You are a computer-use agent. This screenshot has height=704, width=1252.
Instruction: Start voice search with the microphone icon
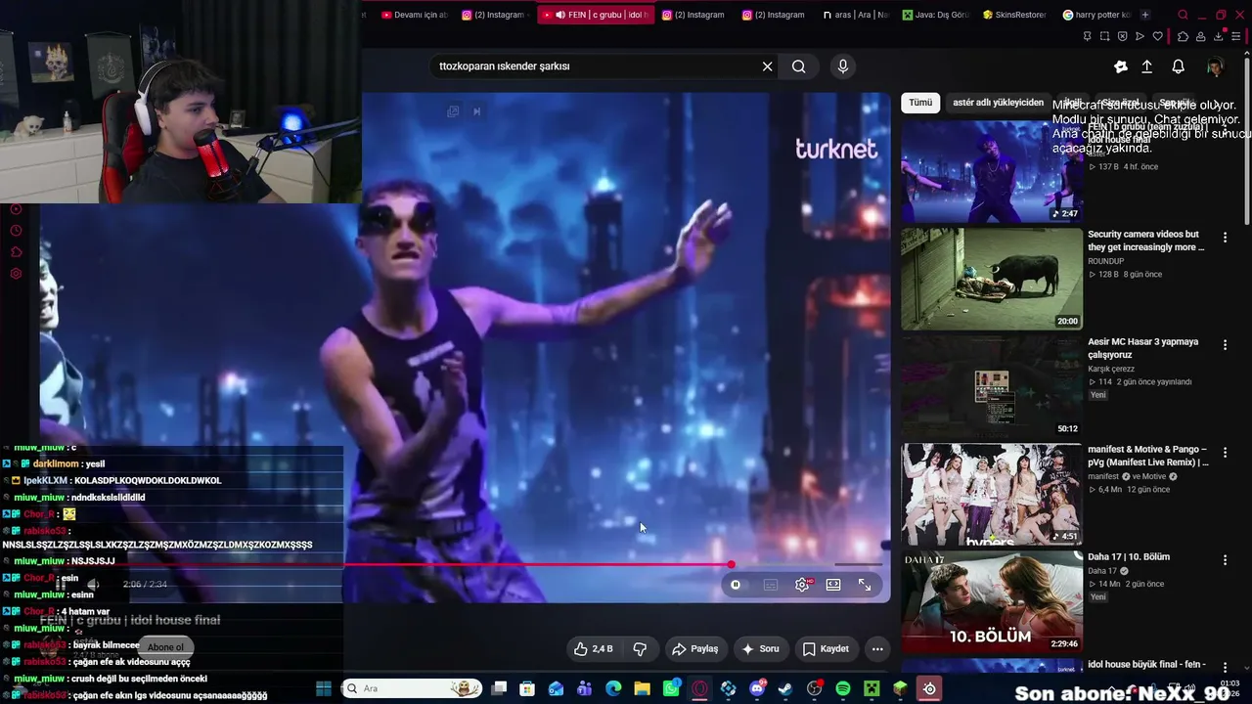843,66
